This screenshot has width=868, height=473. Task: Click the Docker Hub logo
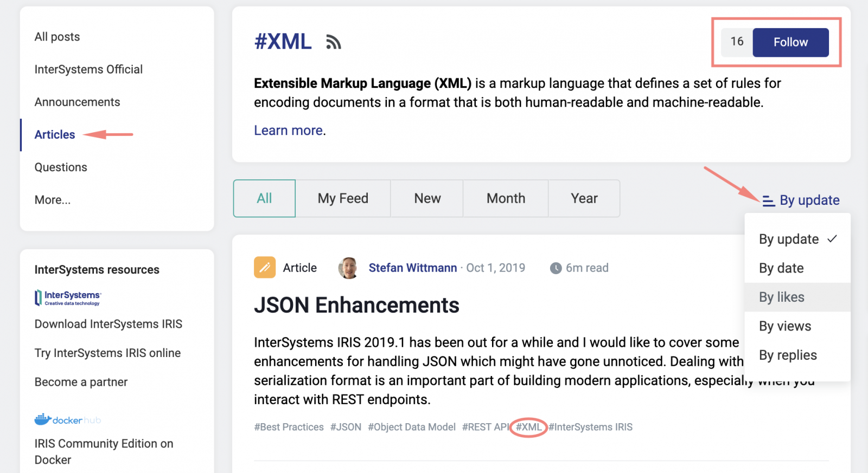[68, 420]
